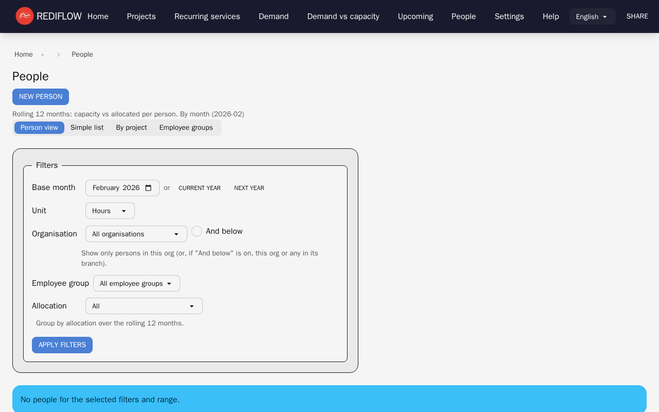Screen dimensions: 659x412
Task: Open the Organisation dropdown
Action: tap(136, 234)
